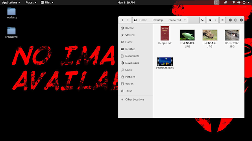This screenshot has width=252, height=141.
Task: Click workspace indicator 1 in top bar
Action: pyautogui.click(x=217, y=2)
